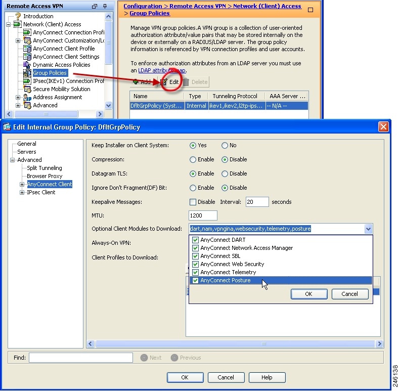Close the Edit Internal Group Policy dialog
399x391 pixels.
[x=383, y=126]
